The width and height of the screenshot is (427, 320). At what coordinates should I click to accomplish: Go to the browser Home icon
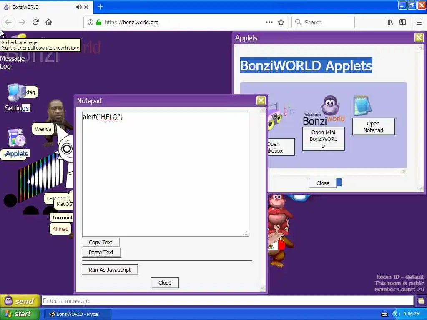49,22
